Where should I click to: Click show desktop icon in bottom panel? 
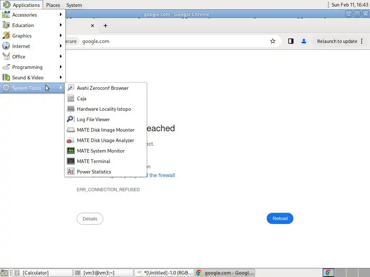(x=4, y=273)
